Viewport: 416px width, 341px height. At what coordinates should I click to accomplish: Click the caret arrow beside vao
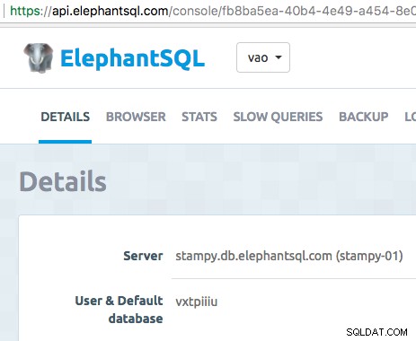[x=279, y=57]
